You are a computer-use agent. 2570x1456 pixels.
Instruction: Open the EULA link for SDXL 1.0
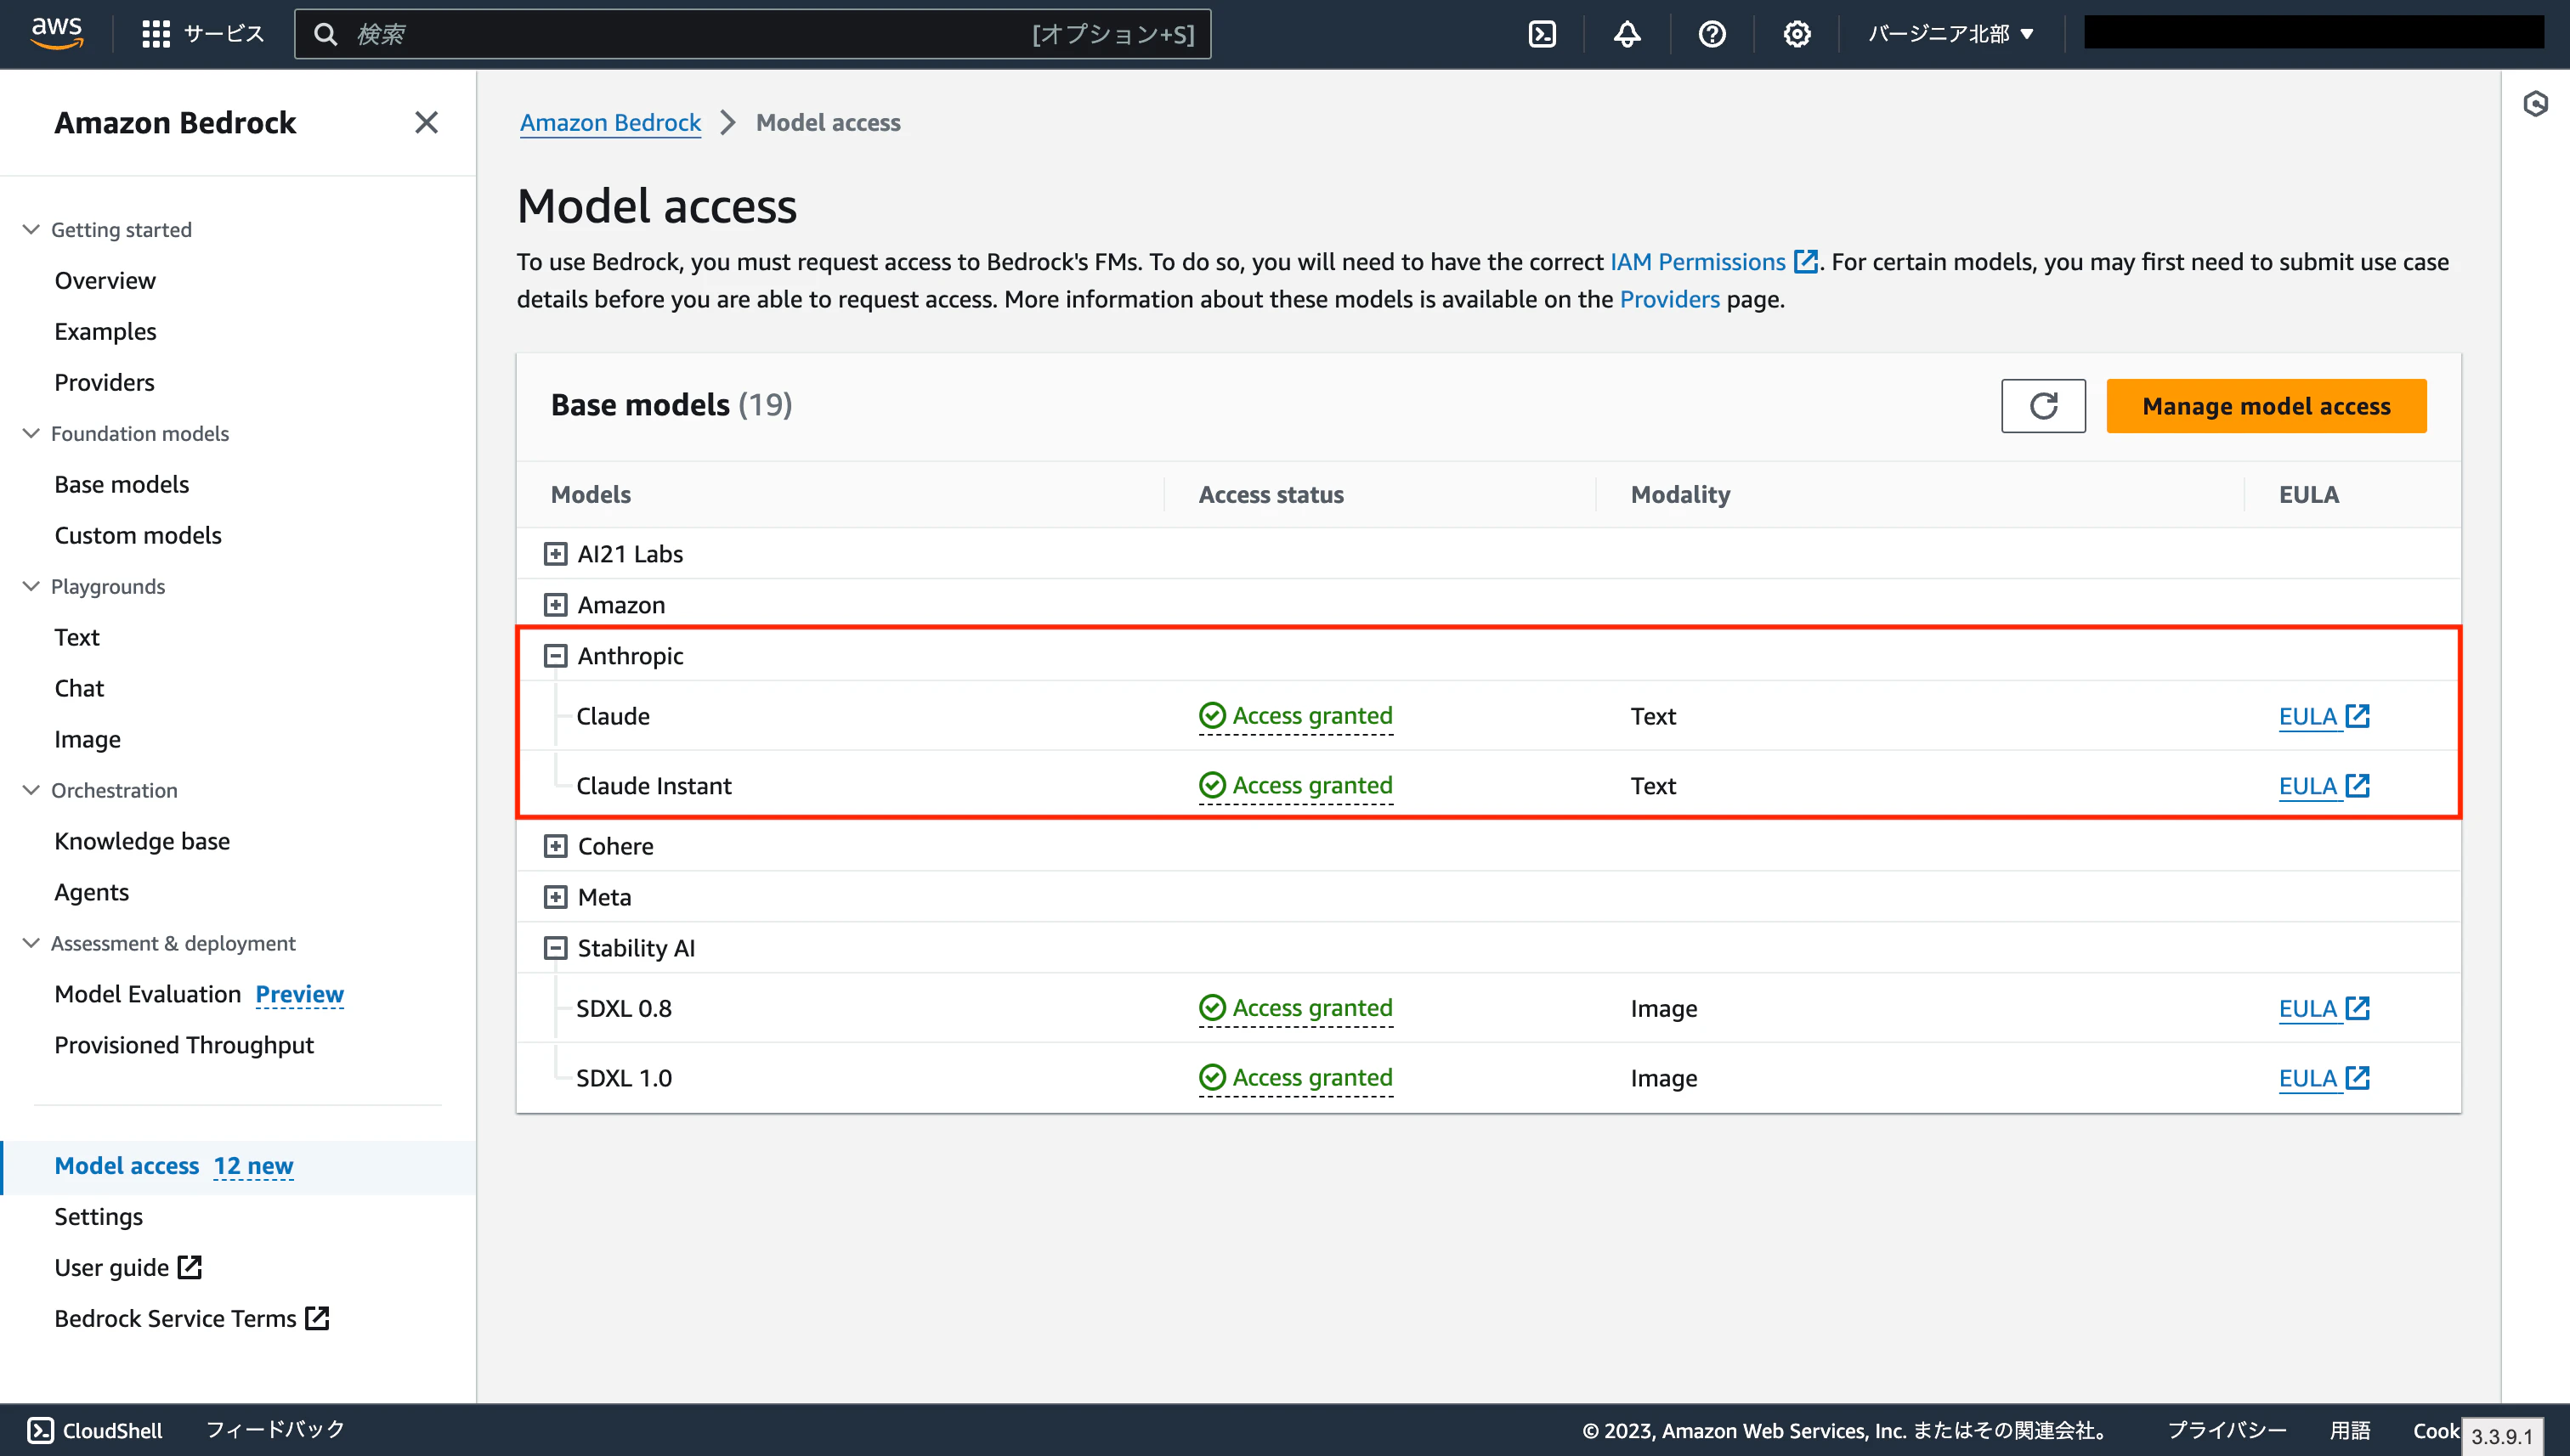[2323, 1078]
